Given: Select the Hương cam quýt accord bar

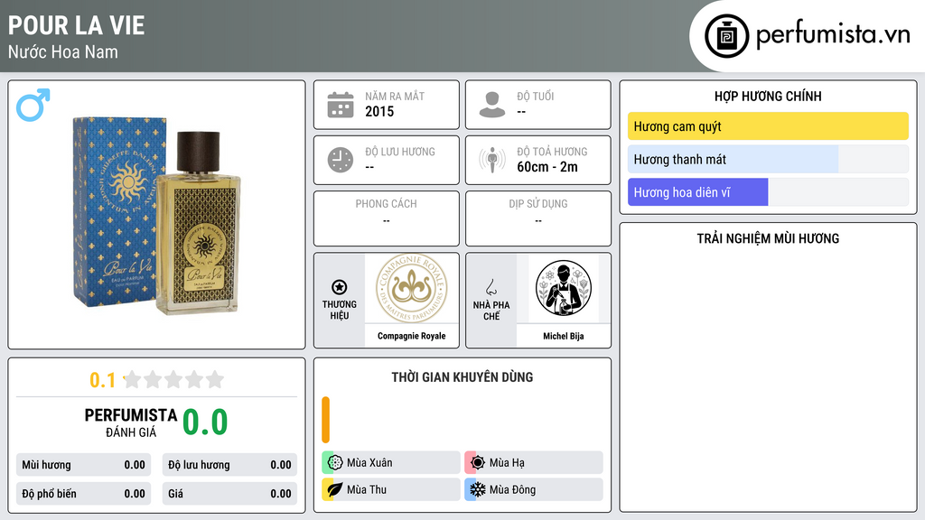Looking at the screenshot, I should coord(768,126).
